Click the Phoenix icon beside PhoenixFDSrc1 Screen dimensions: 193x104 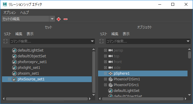coord(111,85)
